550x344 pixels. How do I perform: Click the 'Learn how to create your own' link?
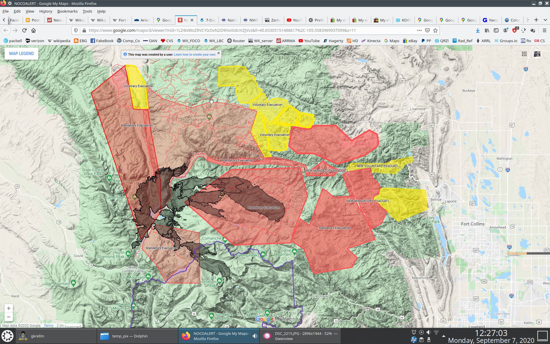pos(196,54)
